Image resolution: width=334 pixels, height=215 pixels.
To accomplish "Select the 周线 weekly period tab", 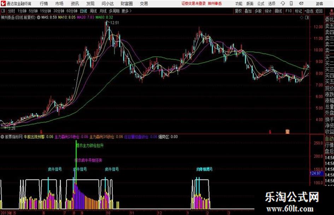I will point(93,11).
